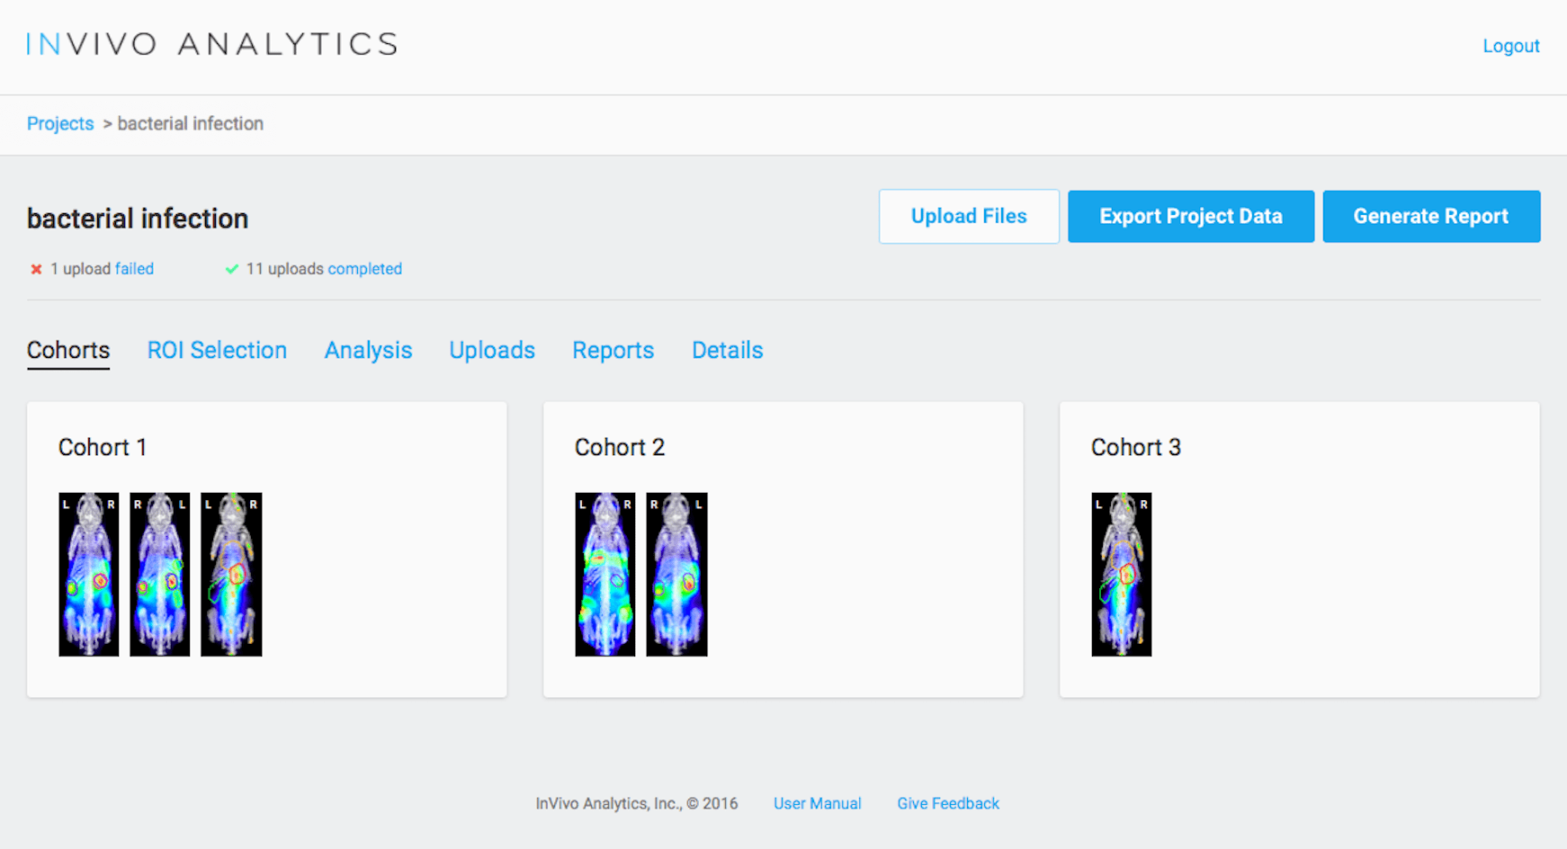Go to the Uploads tab
The image size is (1567, 849).
click(492, 350)
